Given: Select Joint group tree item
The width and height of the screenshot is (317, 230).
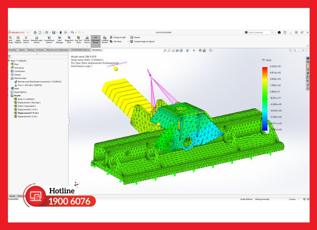Looking at the screenshot, I should coord(17,68).
